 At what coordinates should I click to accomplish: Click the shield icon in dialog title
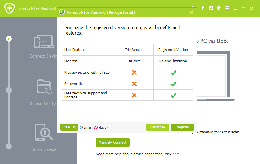(62, 12)
